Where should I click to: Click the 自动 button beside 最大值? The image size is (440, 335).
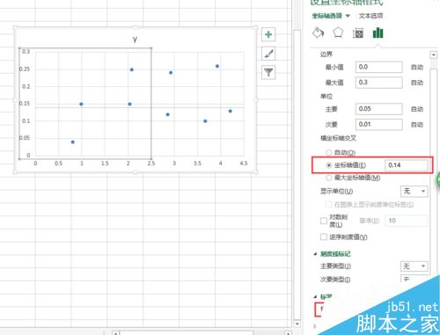[x=417, y=83]
